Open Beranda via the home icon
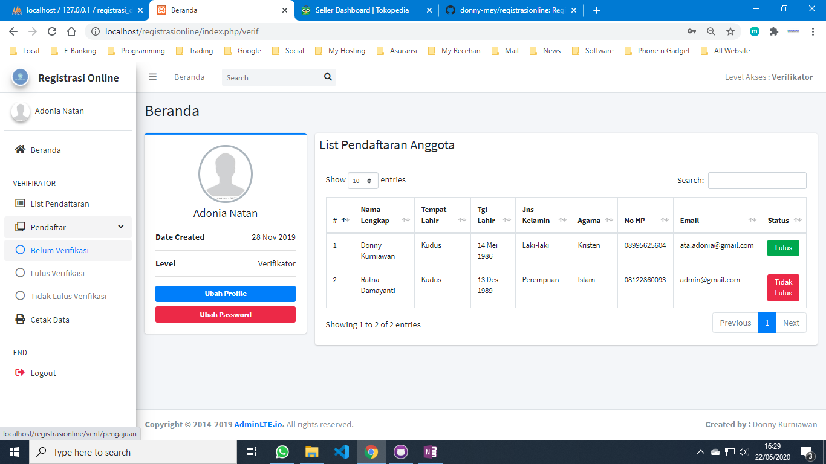This screenshot has height=464, width=826. [x=20, y=150]
